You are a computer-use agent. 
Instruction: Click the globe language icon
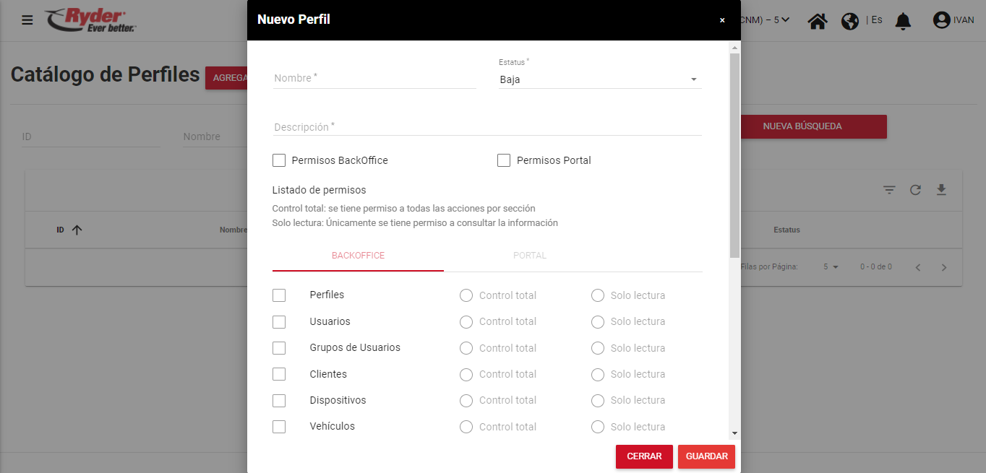(850, 21)
